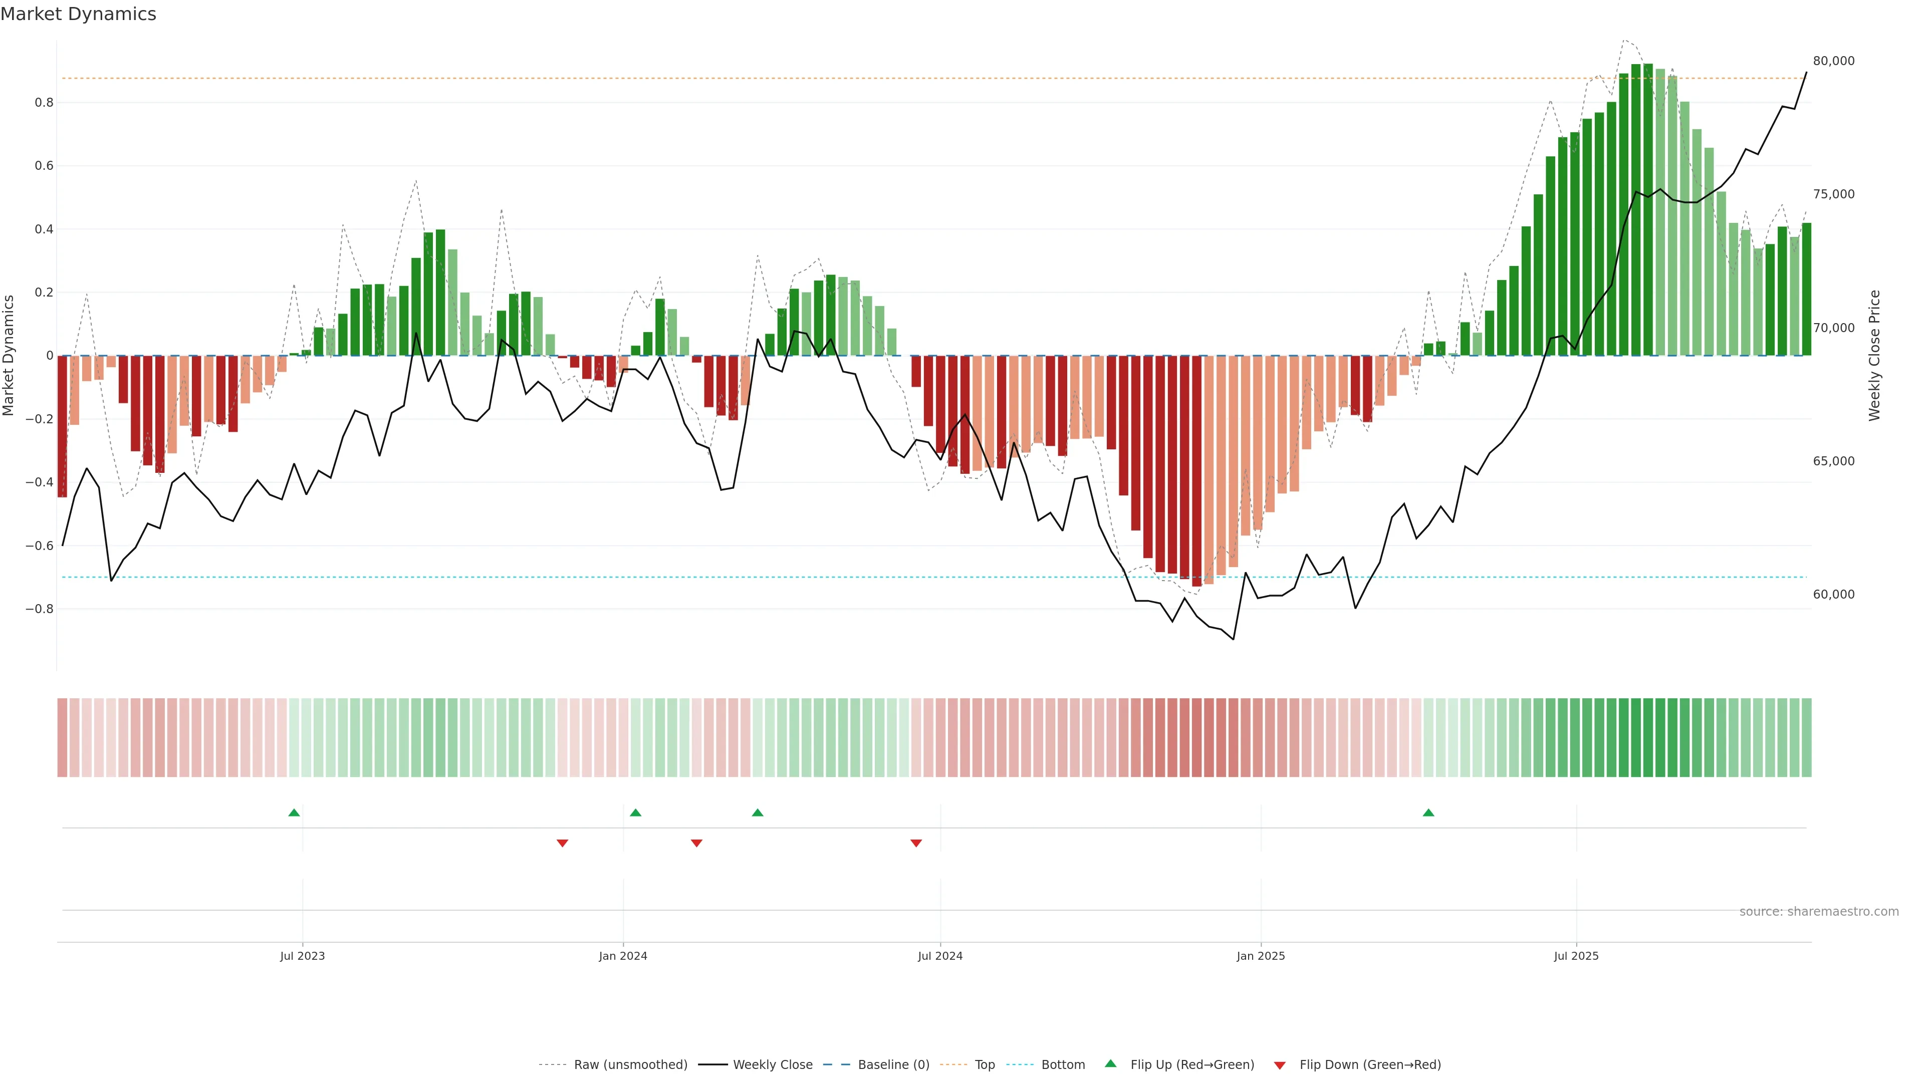Click the Jul 2025 x-axis label
The image size is (1924, 1082).
[x=1576, y=956]
